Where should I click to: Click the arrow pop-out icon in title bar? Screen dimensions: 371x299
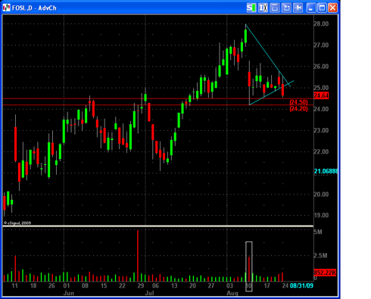pyautogui.click(x=286, y=8)
